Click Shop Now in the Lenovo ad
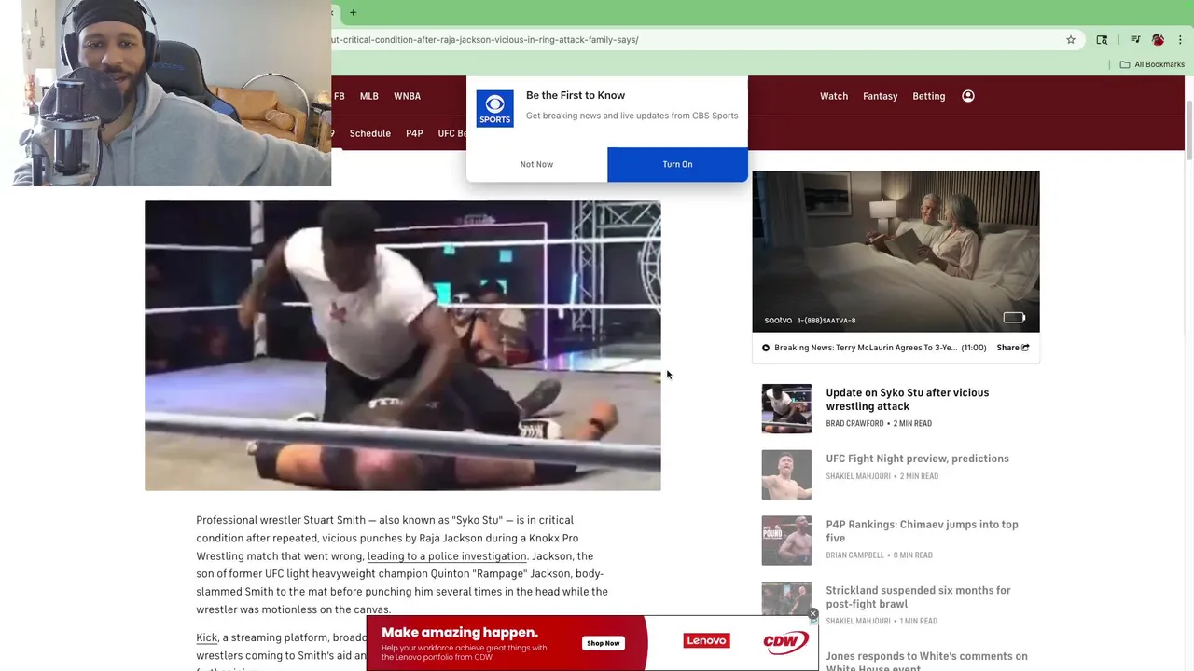 click(603, 643)
